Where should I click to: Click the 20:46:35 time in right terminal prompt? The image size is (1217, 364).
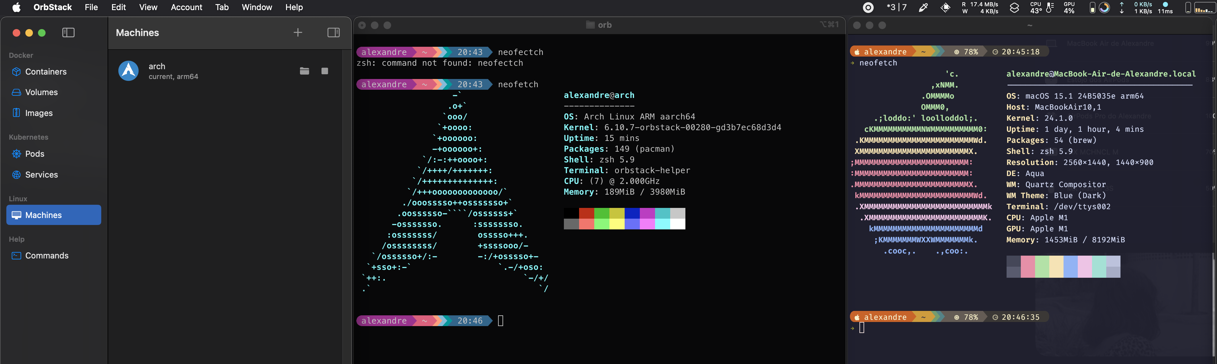click(1020, 317)
